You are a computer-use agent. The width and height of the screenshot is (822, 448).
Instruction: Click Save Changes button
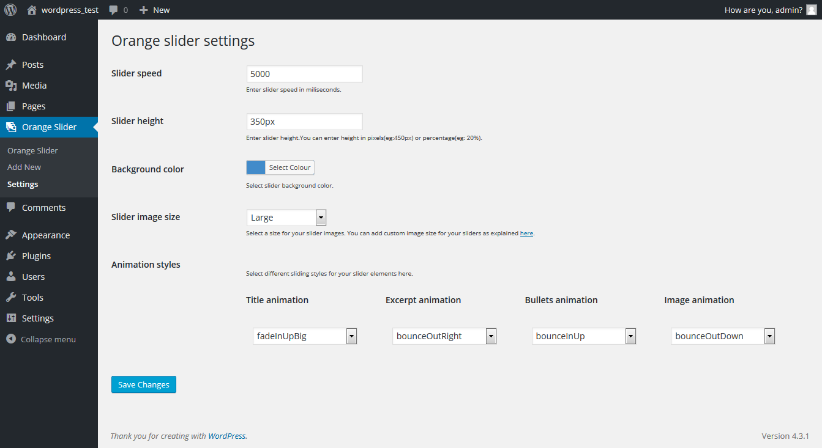point(144,384)
